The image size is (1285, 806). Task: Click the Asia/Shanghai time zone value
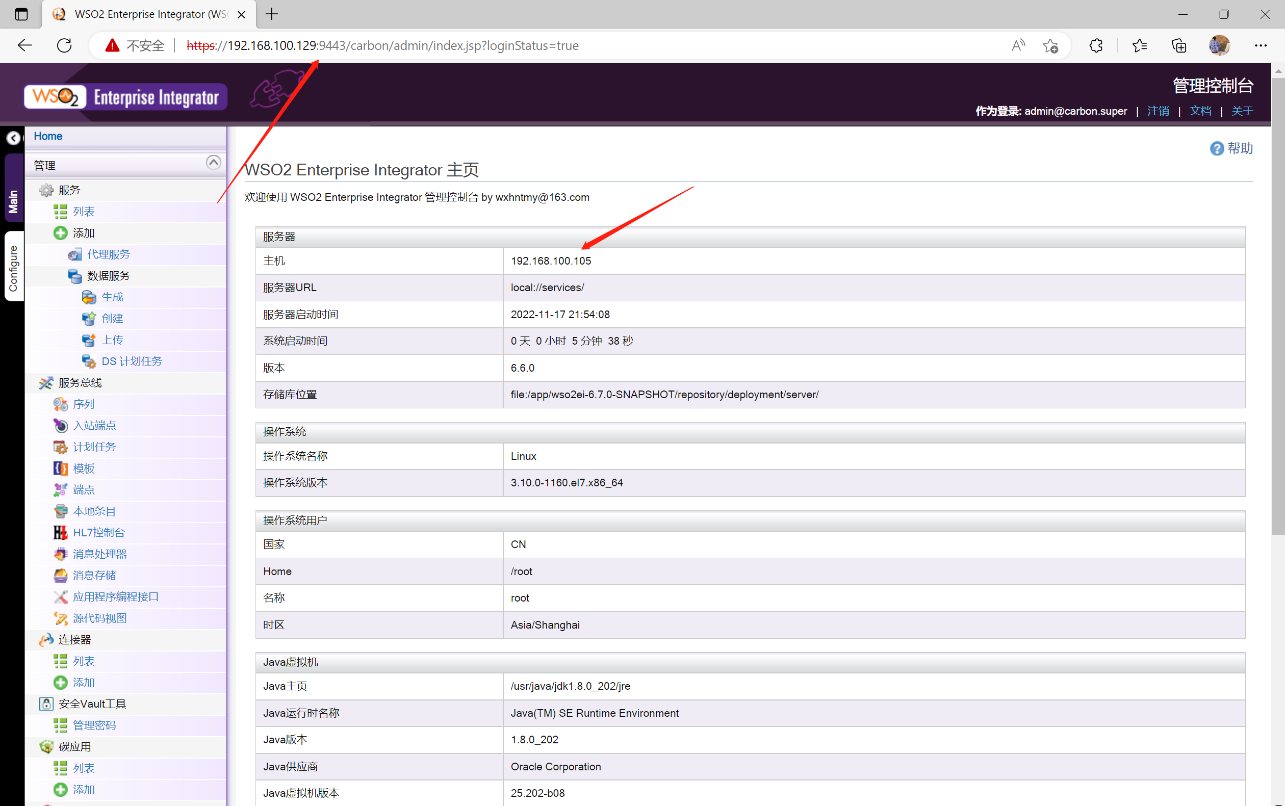[545, 626]
